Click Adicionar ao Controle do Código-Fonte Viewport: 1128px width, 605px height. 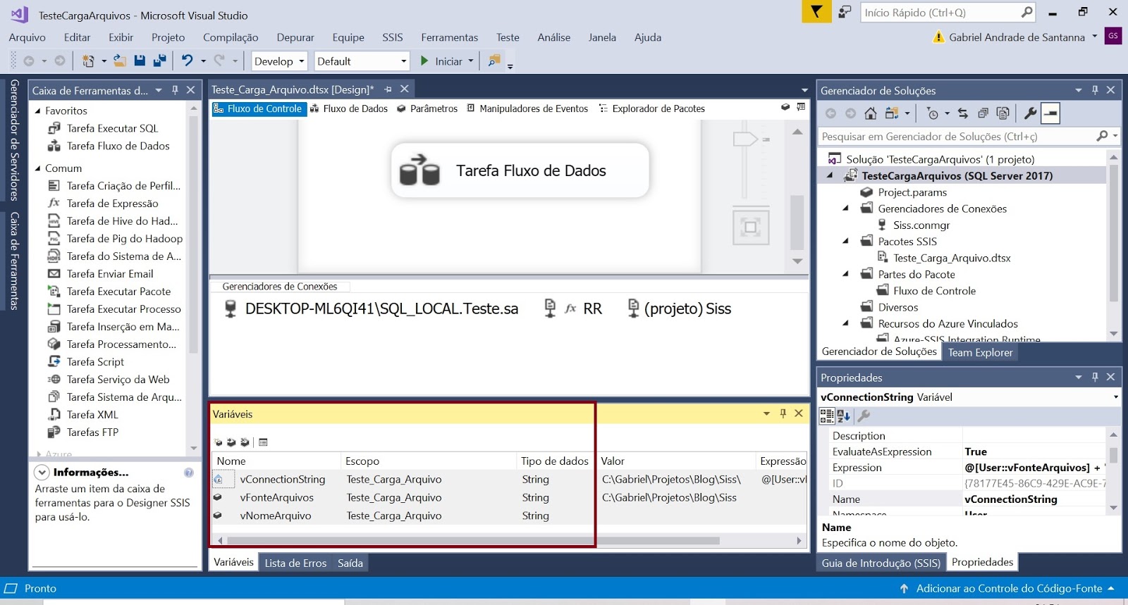(x=1009, y=588)
